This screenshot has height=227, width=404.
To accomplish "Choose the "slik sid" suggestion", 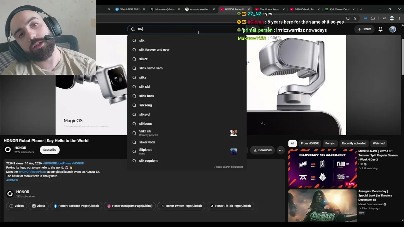I will coord(187,87).
